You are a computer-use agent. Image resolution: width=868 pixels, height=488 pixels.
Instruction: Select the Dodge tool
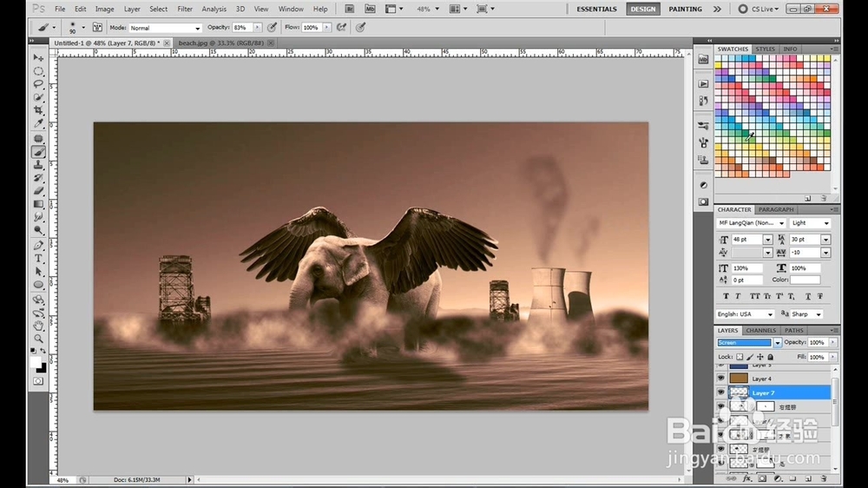point(38,230)
